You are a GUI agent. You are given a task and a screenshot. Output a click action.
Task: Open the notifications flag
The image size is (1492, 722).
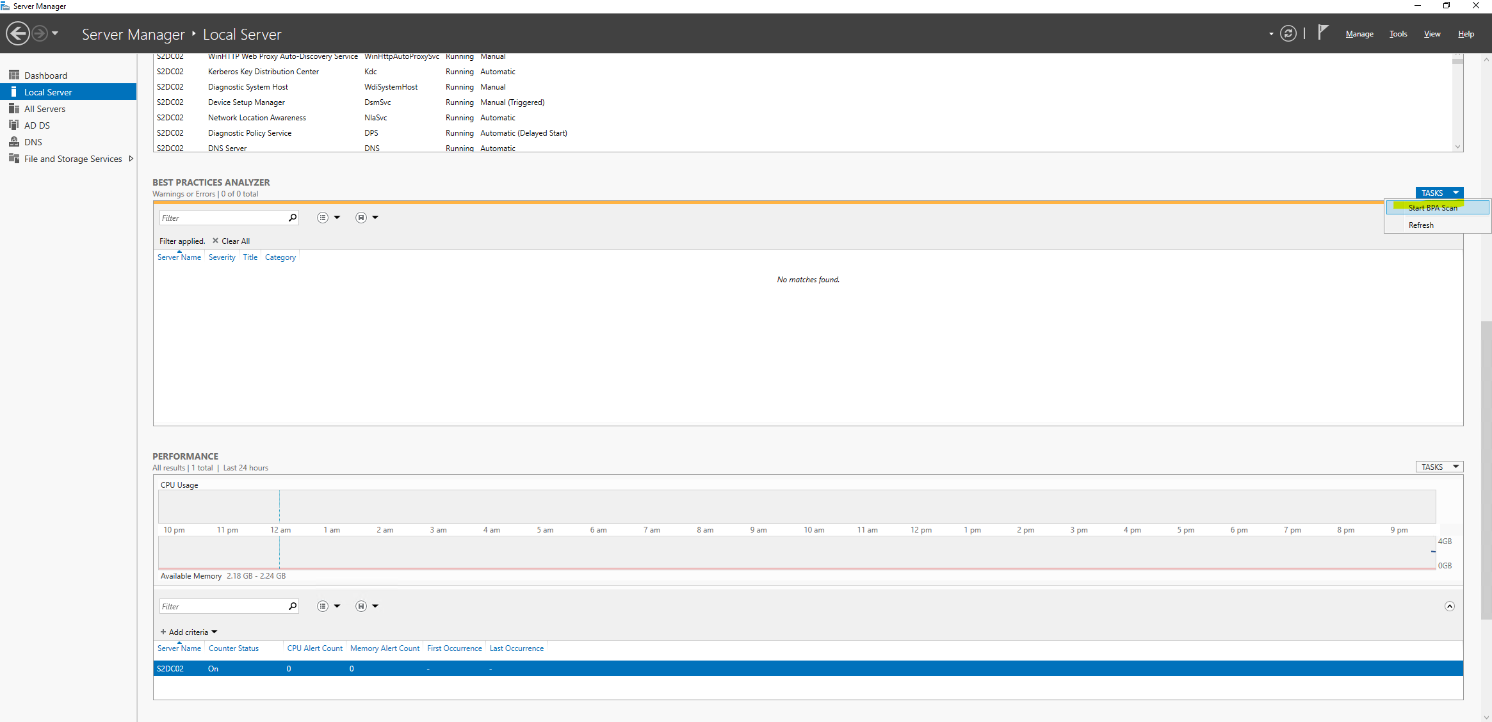pyautogui.click(x=1323, y=33)
